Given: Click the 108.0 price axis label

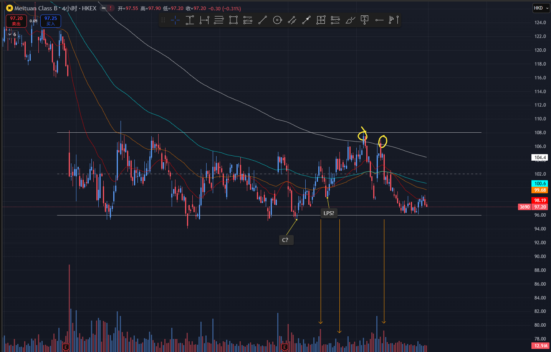Looking at the screenshot, I should 540,133.
